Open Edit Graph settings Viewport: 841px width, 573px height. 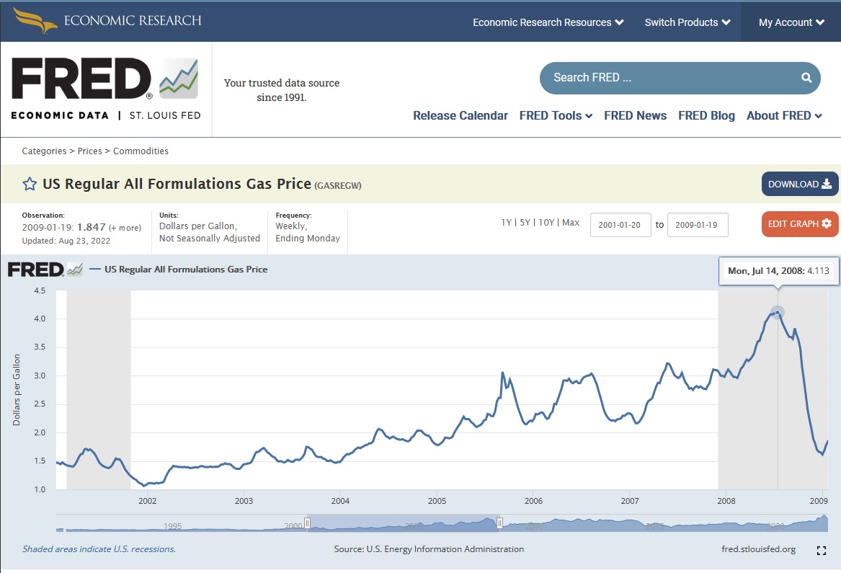[x=800, y=223]
